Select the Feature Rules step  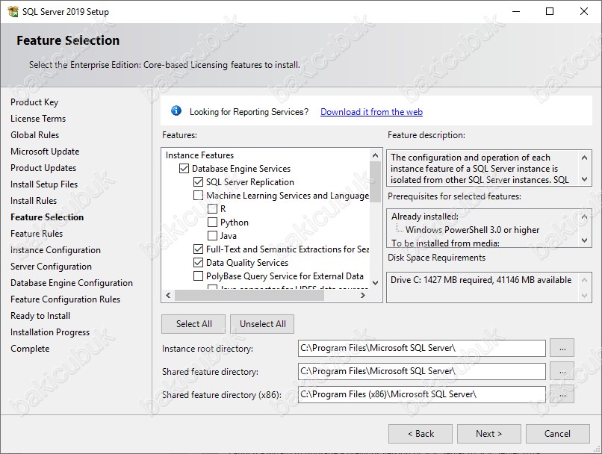pyautogui.click(x=37, y=234)
